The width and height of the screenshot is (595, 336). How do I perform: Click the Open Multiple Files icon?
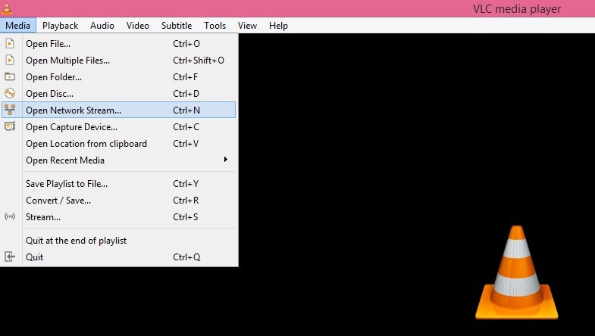tap(10, 61)
